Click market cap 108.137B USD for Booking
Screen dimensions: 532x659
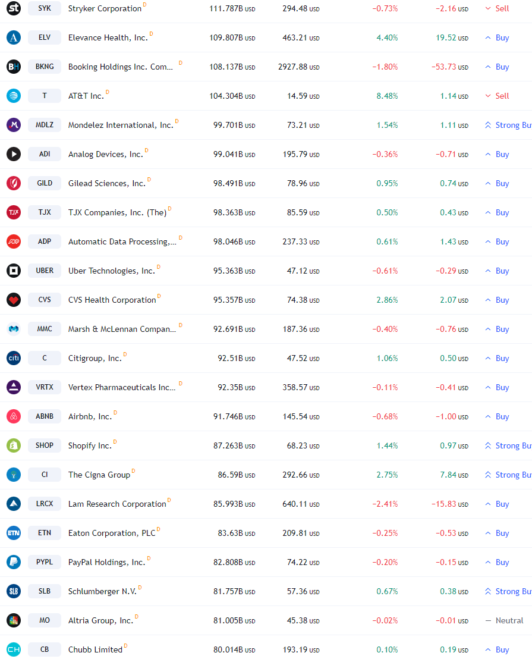232,67
